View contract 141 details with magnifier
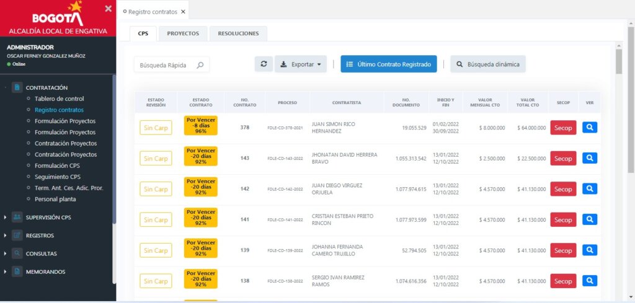Image resolution: width=635 pixels, height=303 pixels. (590, 220)
